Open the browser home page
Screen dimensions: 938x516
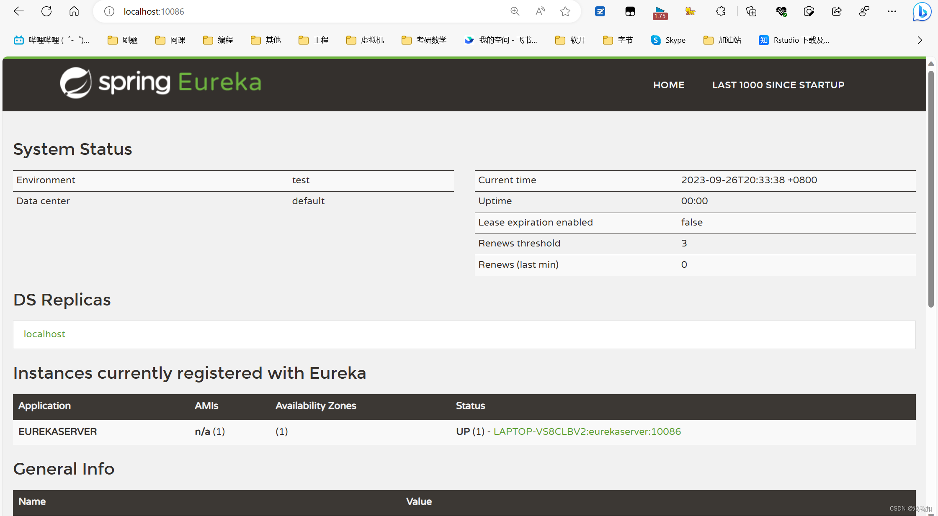click(x=74, y=11)
